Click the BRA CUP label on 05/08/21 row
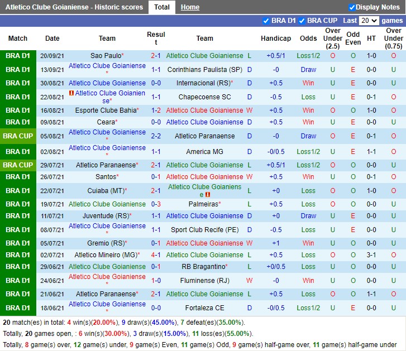The image size is (406, 351). coord(18,136)
